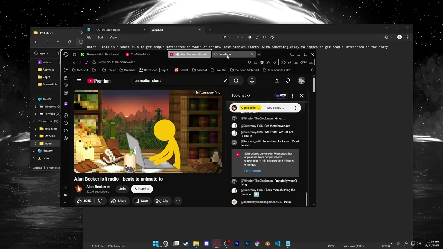Click the video player thumbnail

pyautogui.click(x=148, y=131)
